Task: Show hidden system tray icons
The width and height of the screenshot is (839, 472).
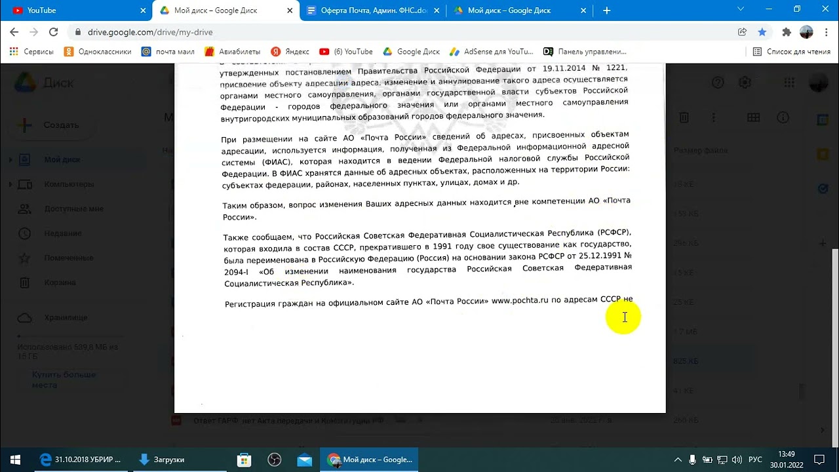Action: (678, 460)
